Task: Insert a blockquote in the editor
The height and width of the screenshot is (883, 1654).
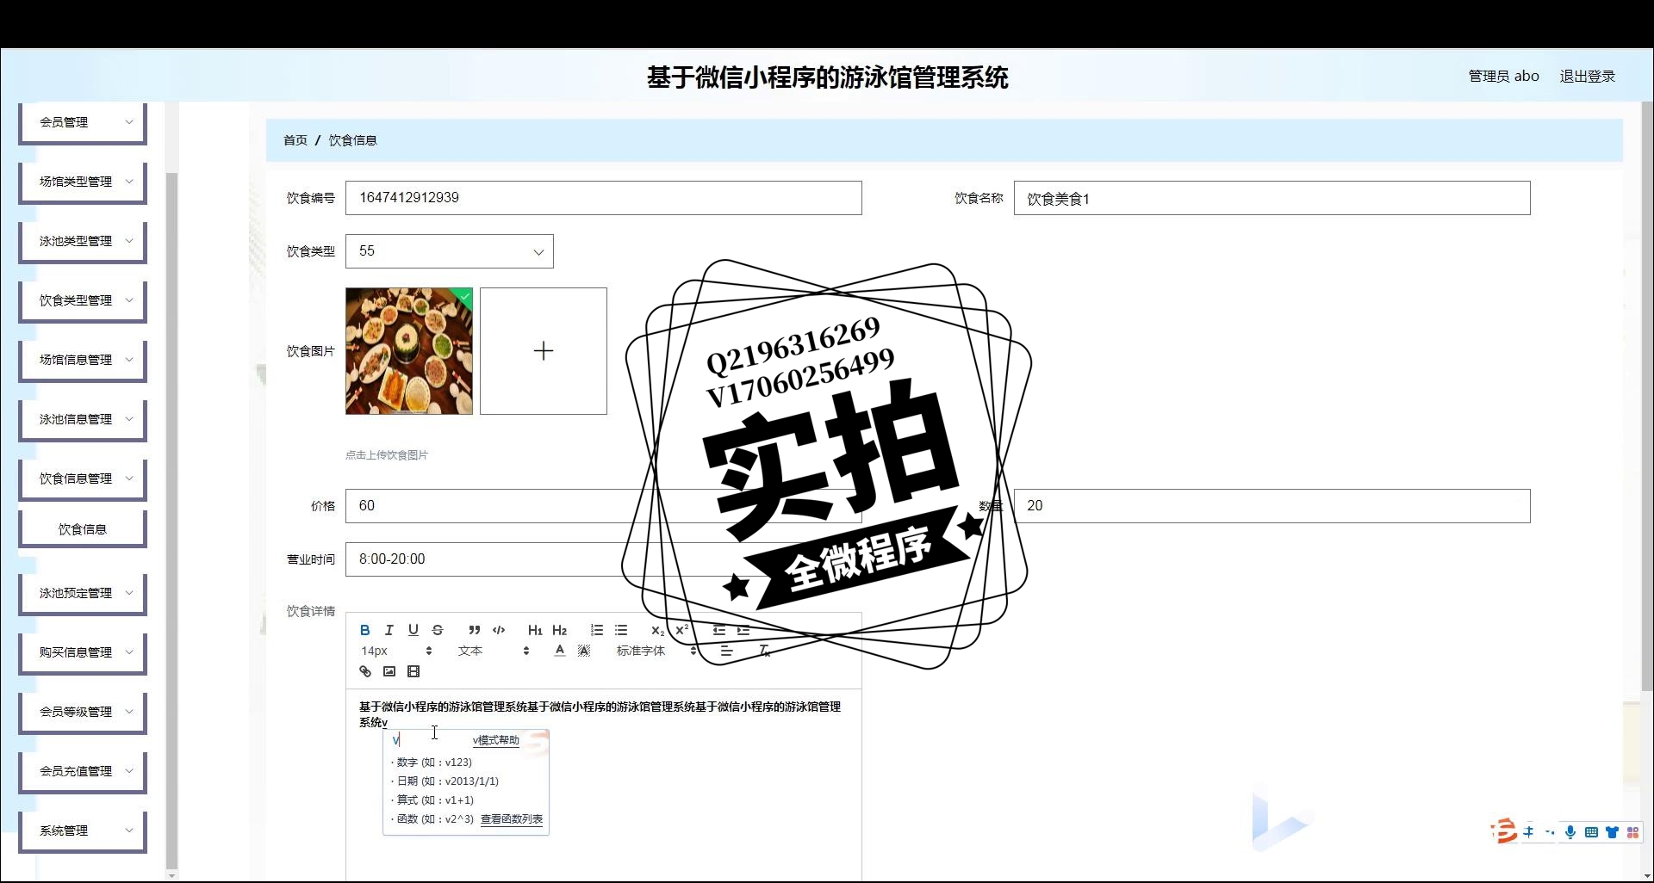Action: coord(474,630)
